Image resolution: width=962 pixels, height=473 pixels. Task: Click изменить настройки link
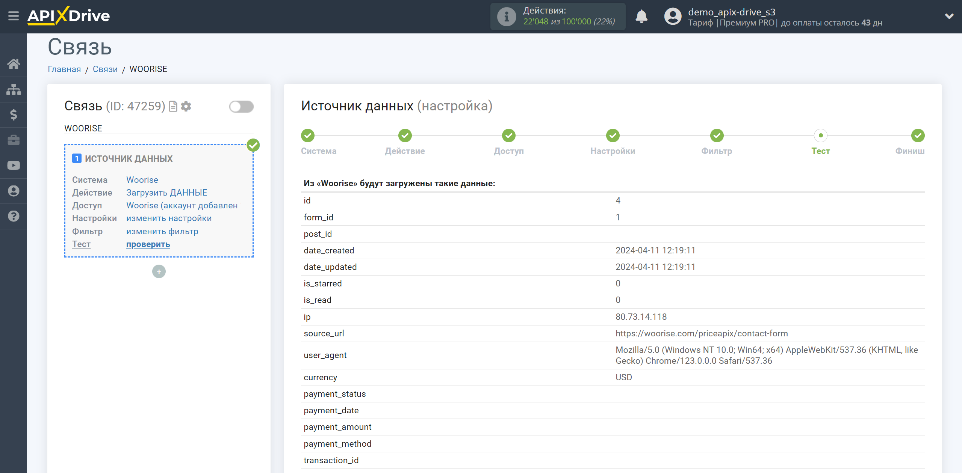169,218
